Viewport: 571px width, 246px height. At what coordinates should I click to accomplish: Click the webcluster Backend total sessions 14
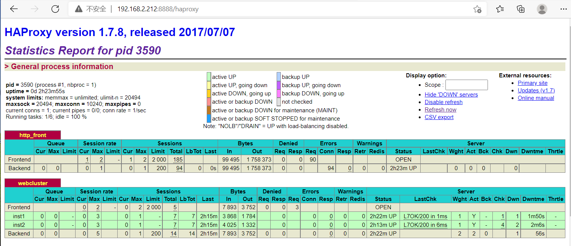(x=174, y=234)
